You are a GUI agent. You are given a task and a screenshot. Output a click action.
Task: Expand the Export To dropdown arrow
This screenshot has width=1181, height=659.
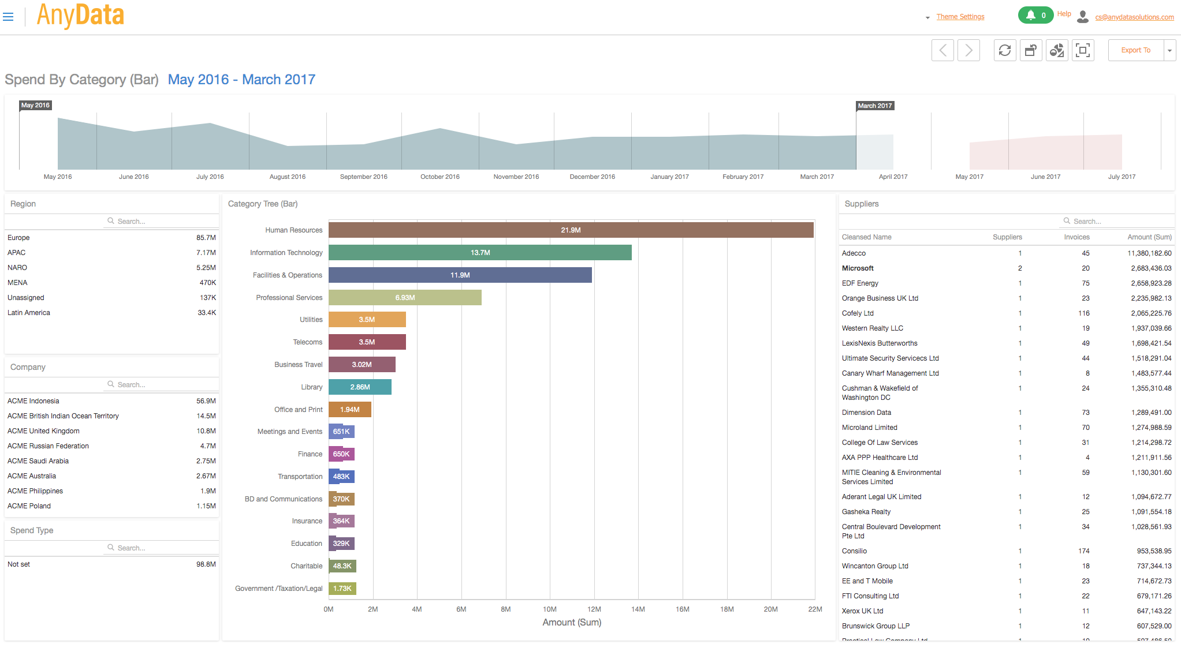pyautogui.click(x=1169, y=50)
